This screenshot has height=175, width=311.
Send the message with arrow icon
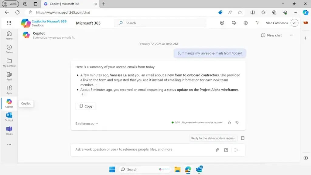pyautogui.click(x=236, y=150)
